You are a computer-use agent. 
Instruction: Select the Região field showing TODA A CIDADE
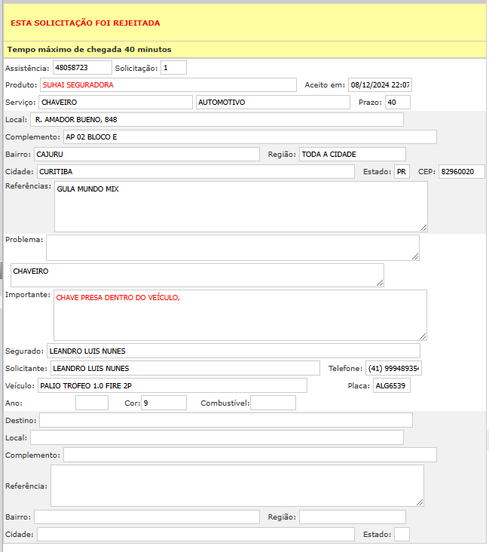tap(352, 155)
